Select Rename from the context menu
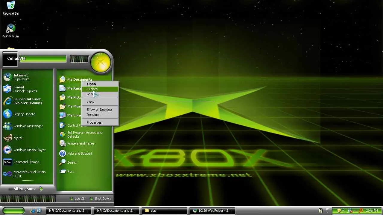 coord(100,115)
